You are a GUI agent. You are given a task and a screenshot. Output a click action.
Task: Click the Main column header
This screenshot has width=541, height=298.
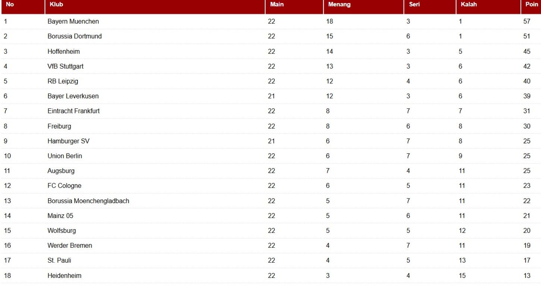pyautogui.click(x=277, y=4)
